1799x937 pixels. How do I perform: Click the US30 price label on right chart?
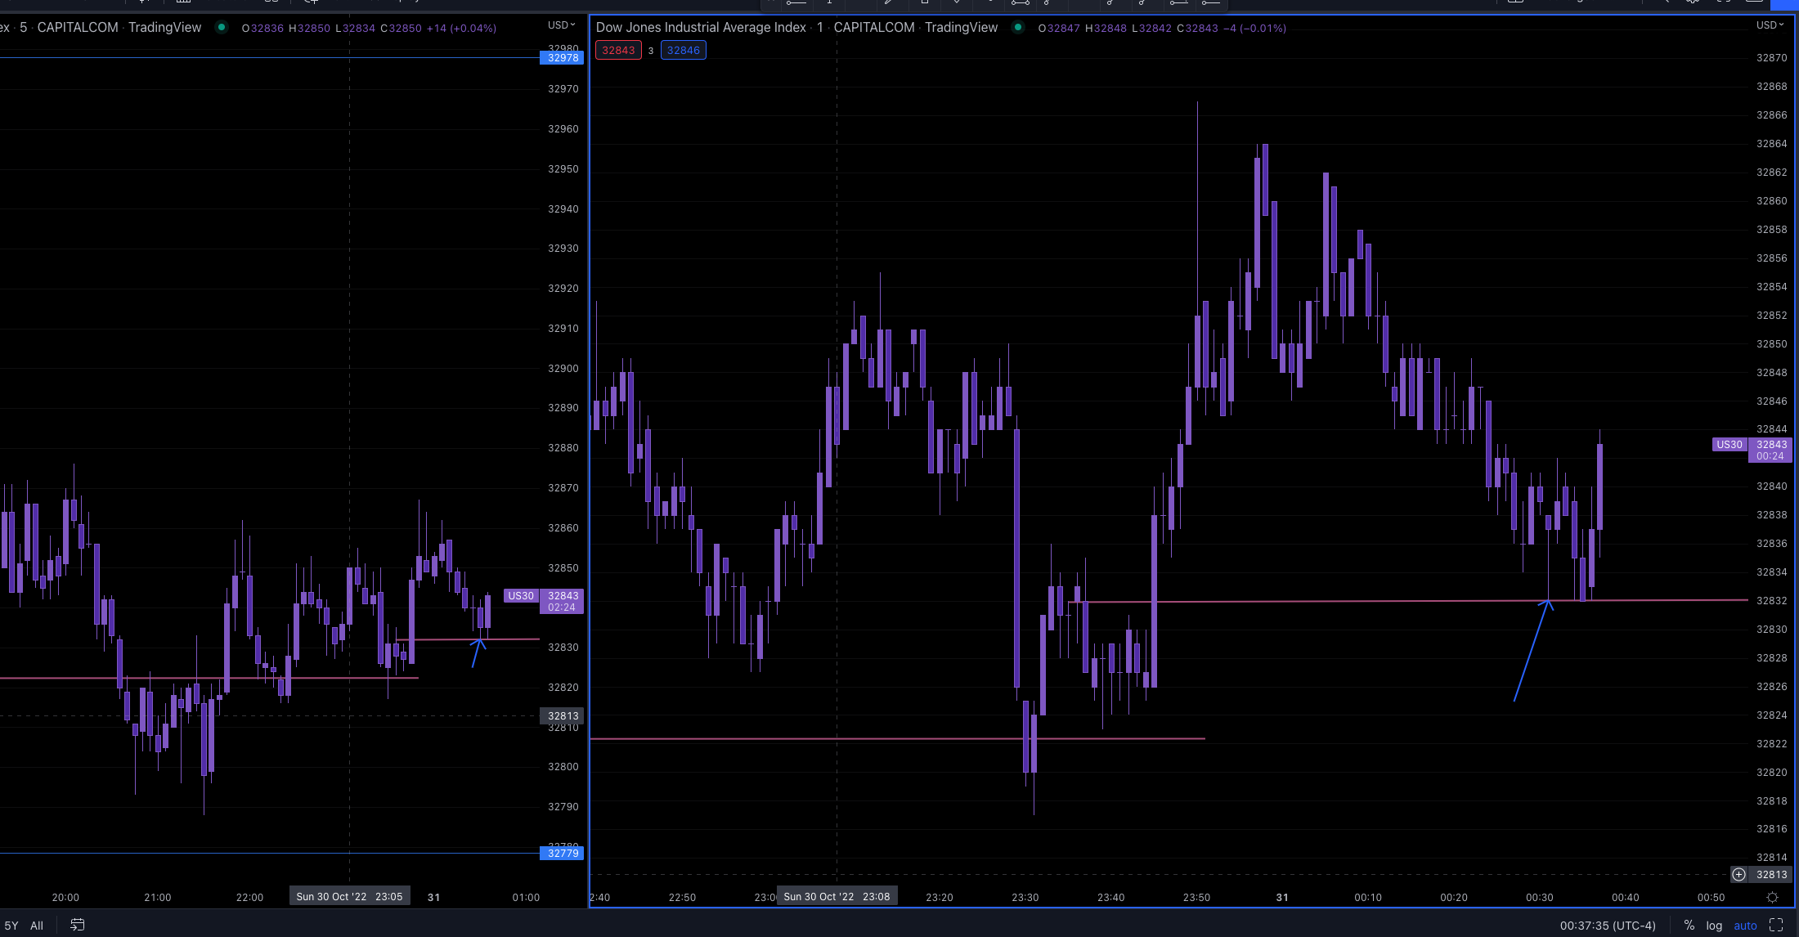click(x=1729, y=444)
